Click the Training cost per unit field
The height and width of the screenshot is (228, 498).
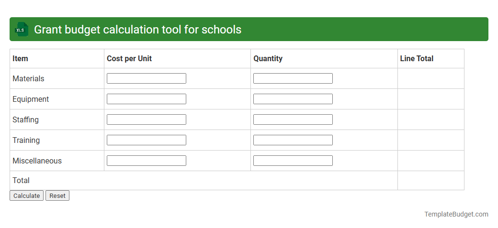[147, 140]
